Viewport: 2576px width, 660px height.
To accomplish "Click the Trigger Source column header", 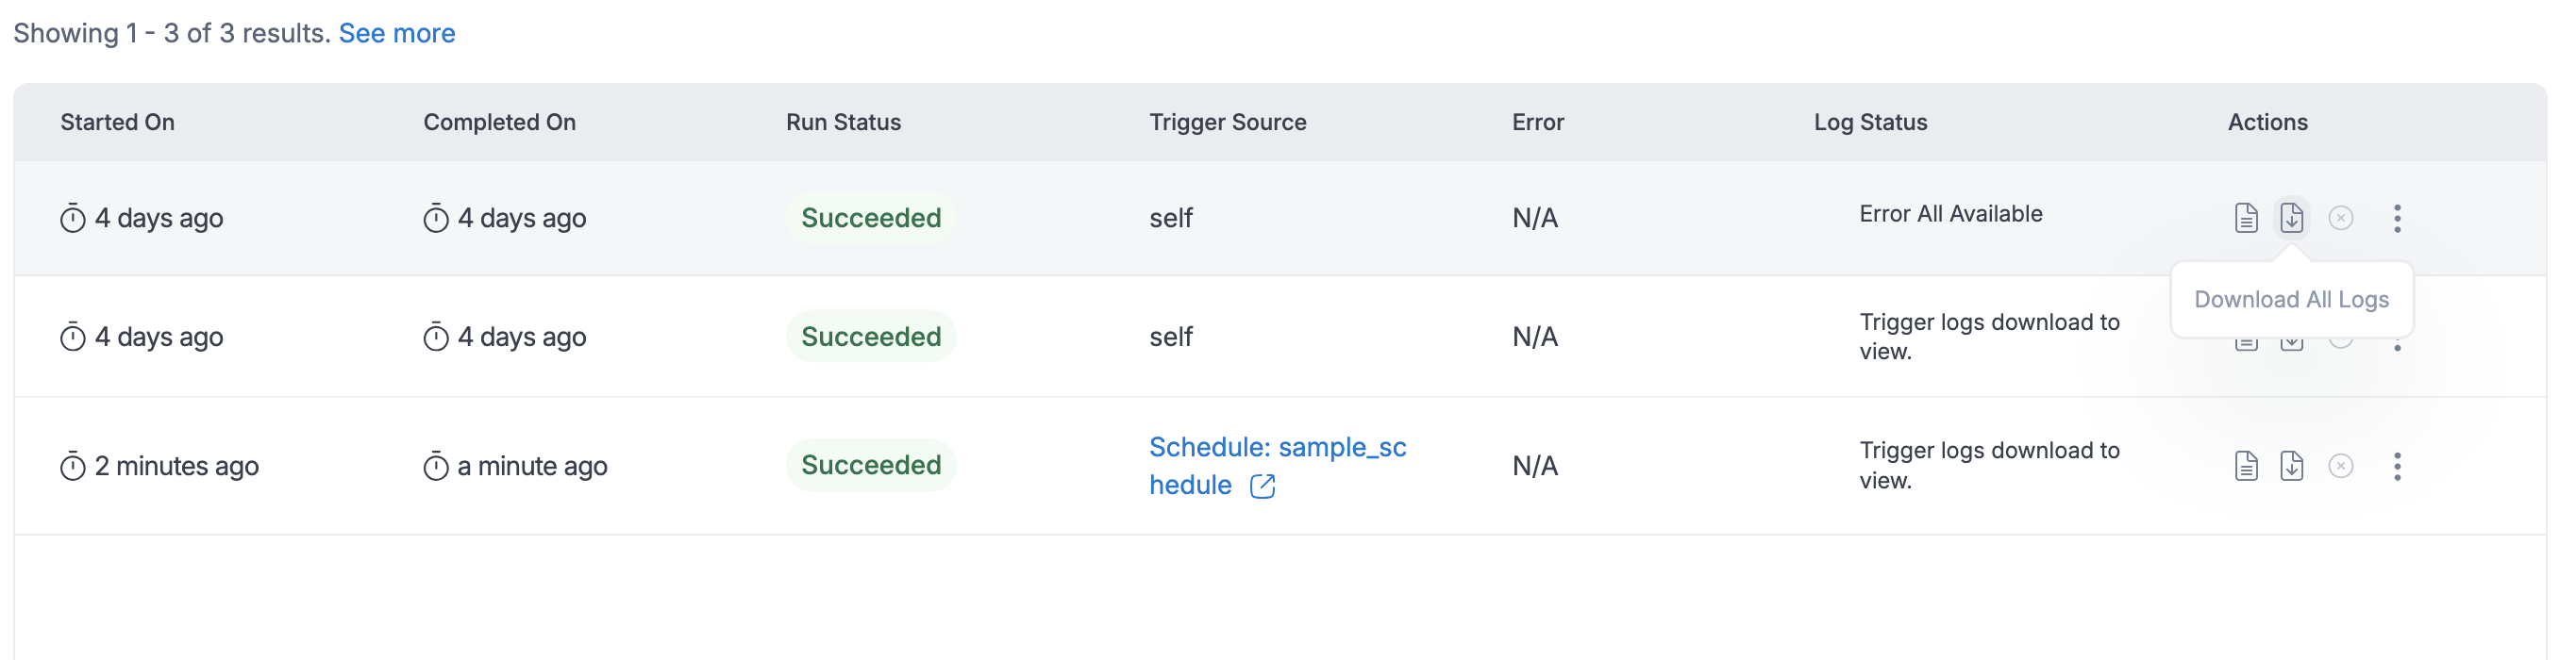I will [x=1227, y=122].
